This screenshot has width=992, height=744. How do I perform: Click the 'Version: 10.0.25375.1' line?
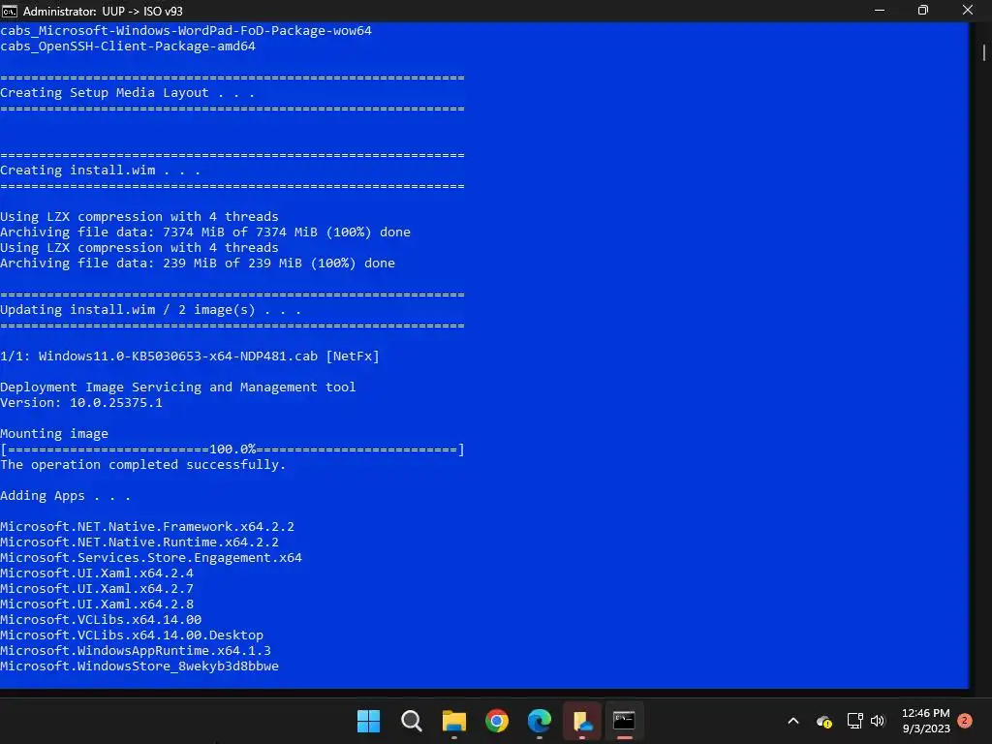[81, 402]
